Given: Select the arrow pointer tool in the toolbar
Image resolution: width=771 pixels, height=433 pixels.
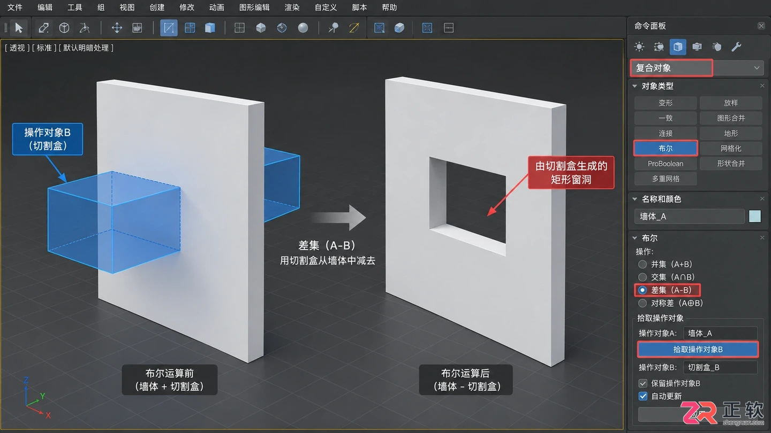Looking at the screenshot, I should [19, 28].
